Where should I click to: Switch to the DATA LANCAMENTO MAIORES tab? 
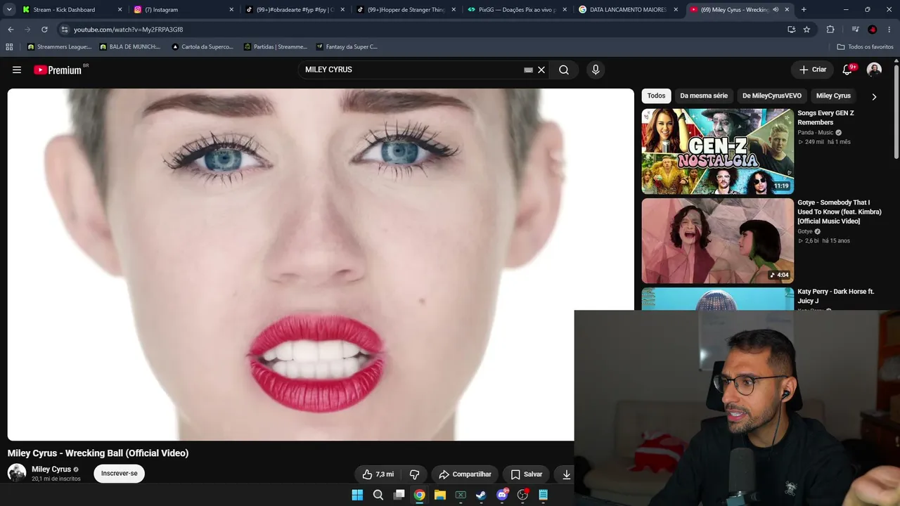point(629,10)
